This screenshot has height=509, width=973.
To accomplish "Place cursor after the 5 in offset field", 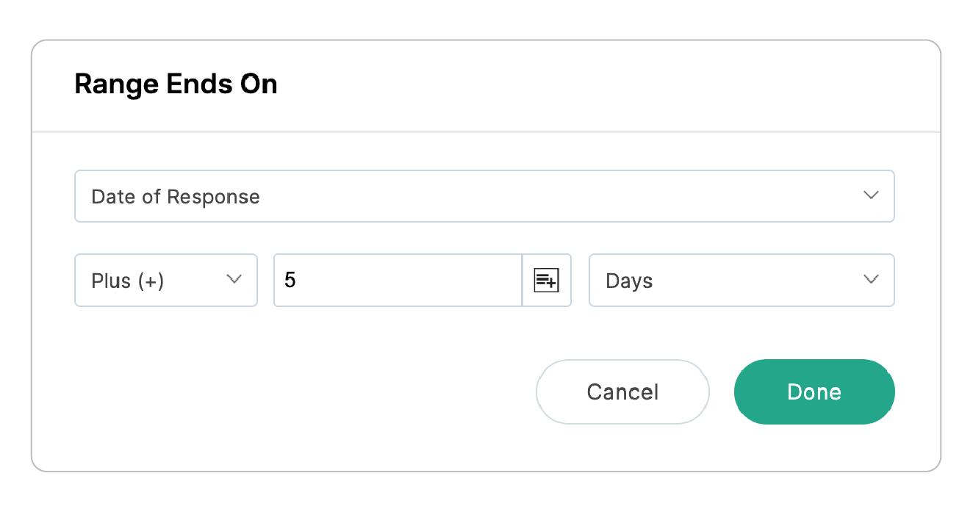I will click(298, 280).
